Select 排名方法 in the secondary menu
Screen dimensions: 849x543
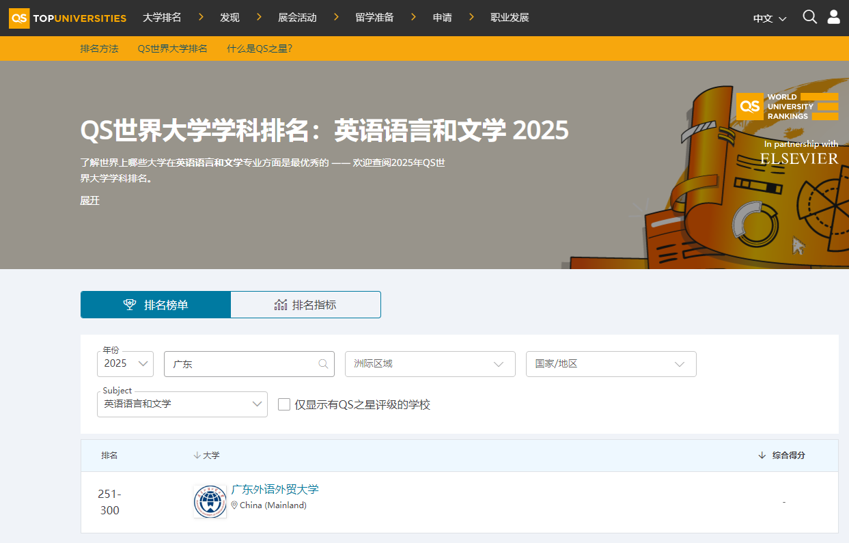coord(99,48)
